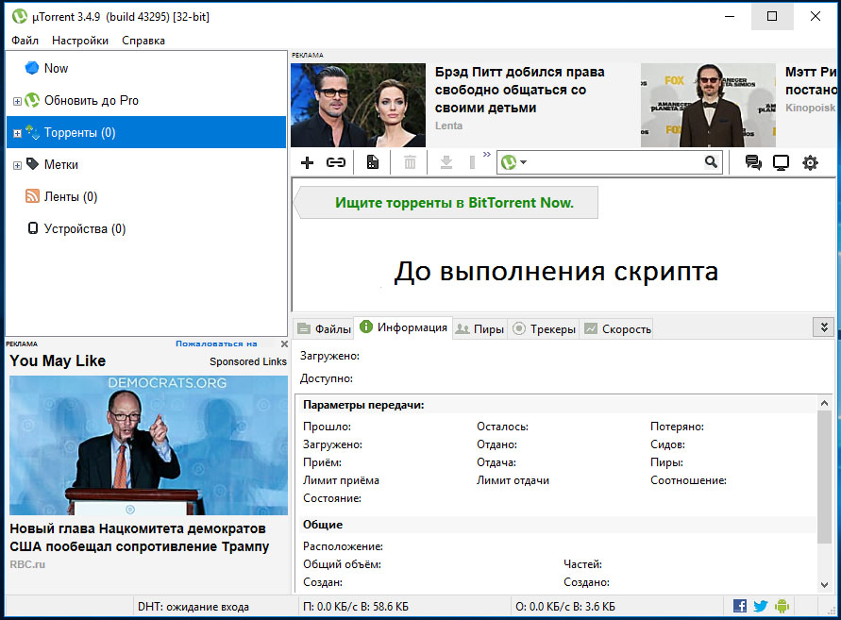Image resolution: width=841 pixels, height=620 pixels.
Task: Click Пожаловаться на ad link
Action: click(216, 344)
